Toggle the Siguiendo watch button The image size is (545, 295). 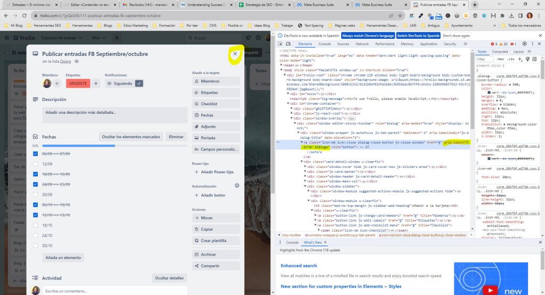coord(124,83)
